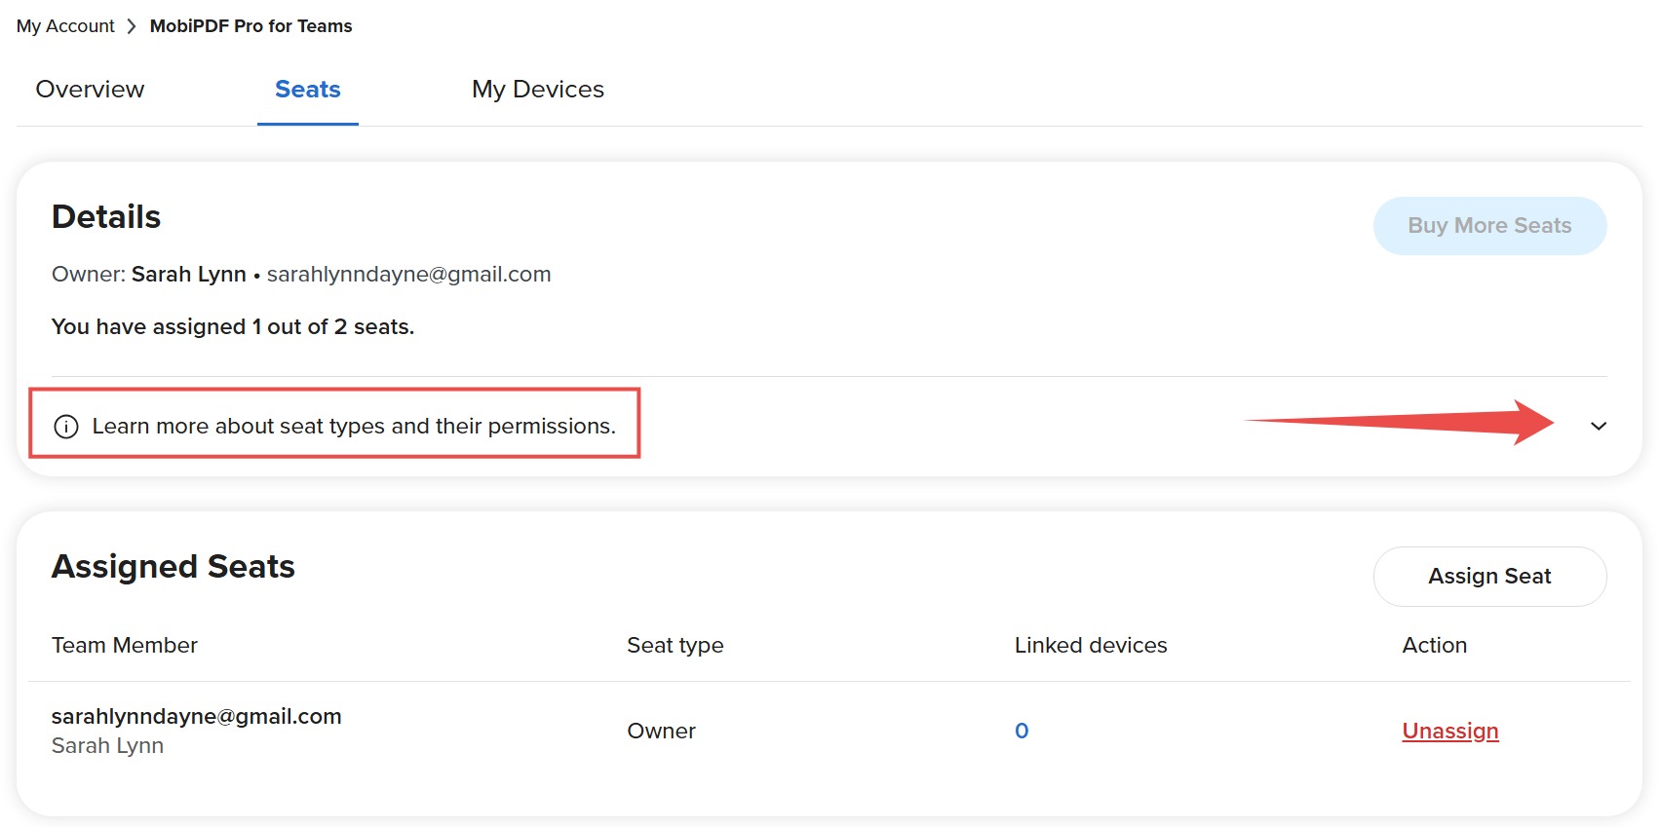
Task: Click the Linked devices column header
Action: coord(1090,645)
